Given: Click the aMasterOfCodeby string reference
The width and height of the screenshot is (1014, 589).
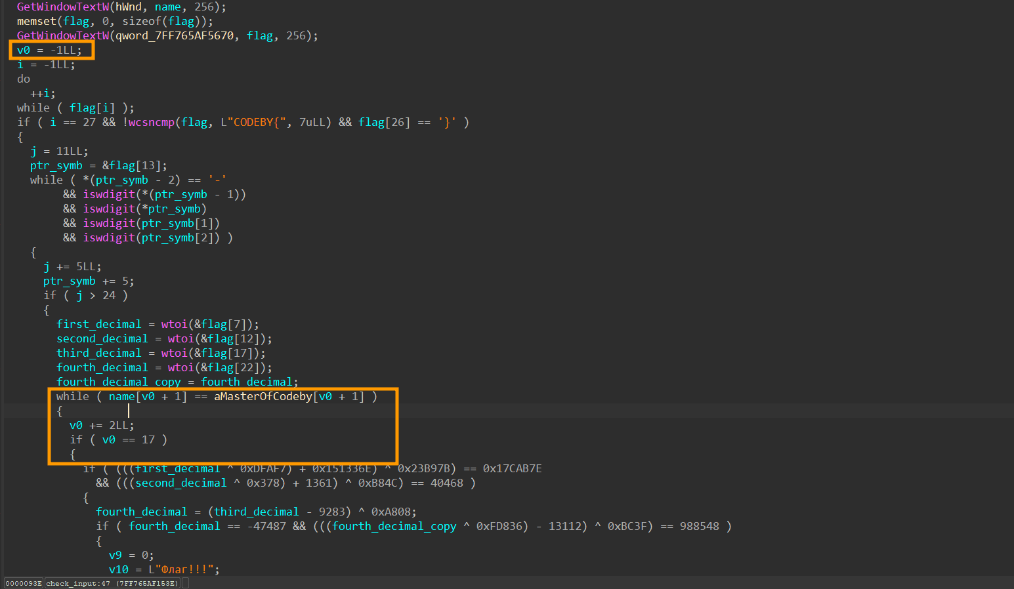Looking at the screenshot, I should coord(263,396).
